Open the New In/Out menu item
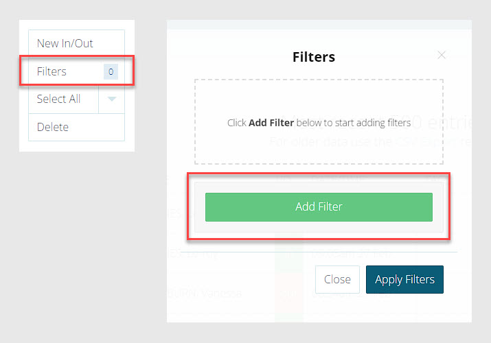 [65, 43]
